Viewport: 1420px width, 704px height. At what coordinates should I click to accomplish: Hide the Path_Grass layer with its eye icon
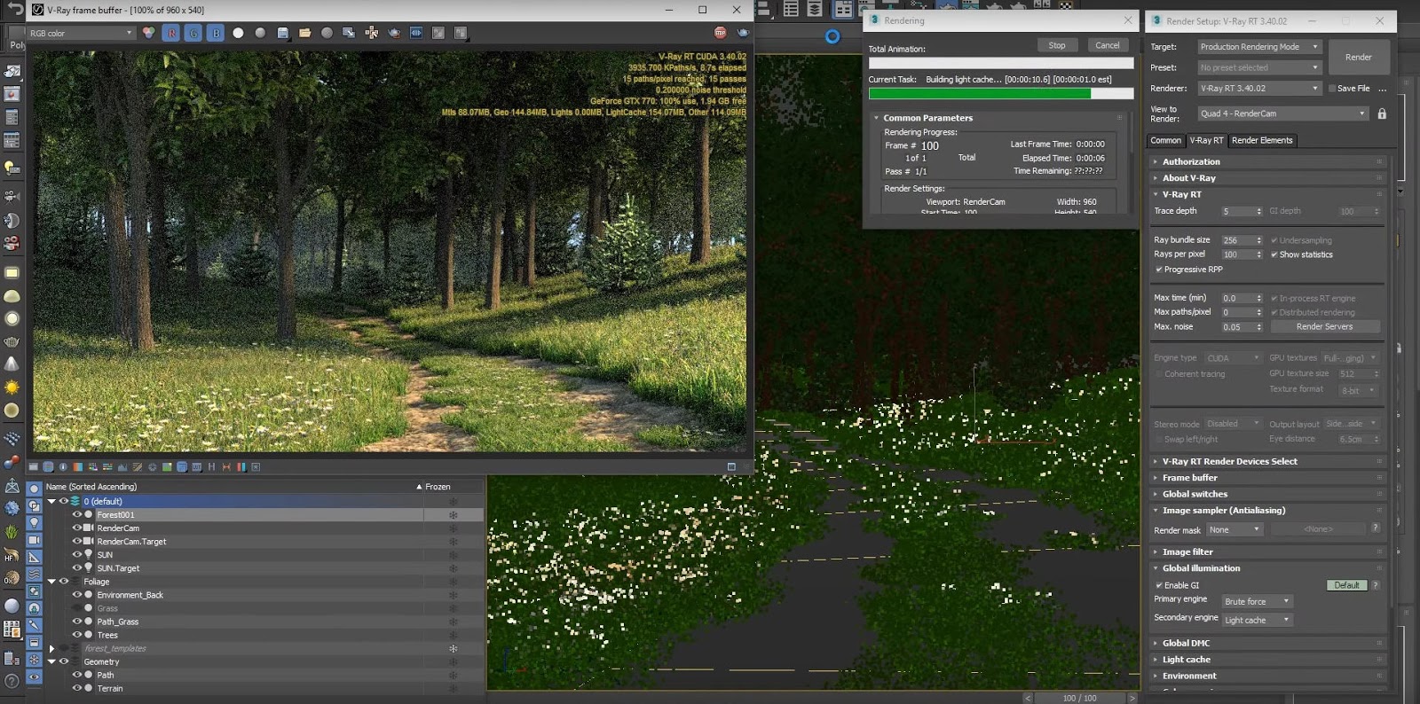click(x=76, y=622)
